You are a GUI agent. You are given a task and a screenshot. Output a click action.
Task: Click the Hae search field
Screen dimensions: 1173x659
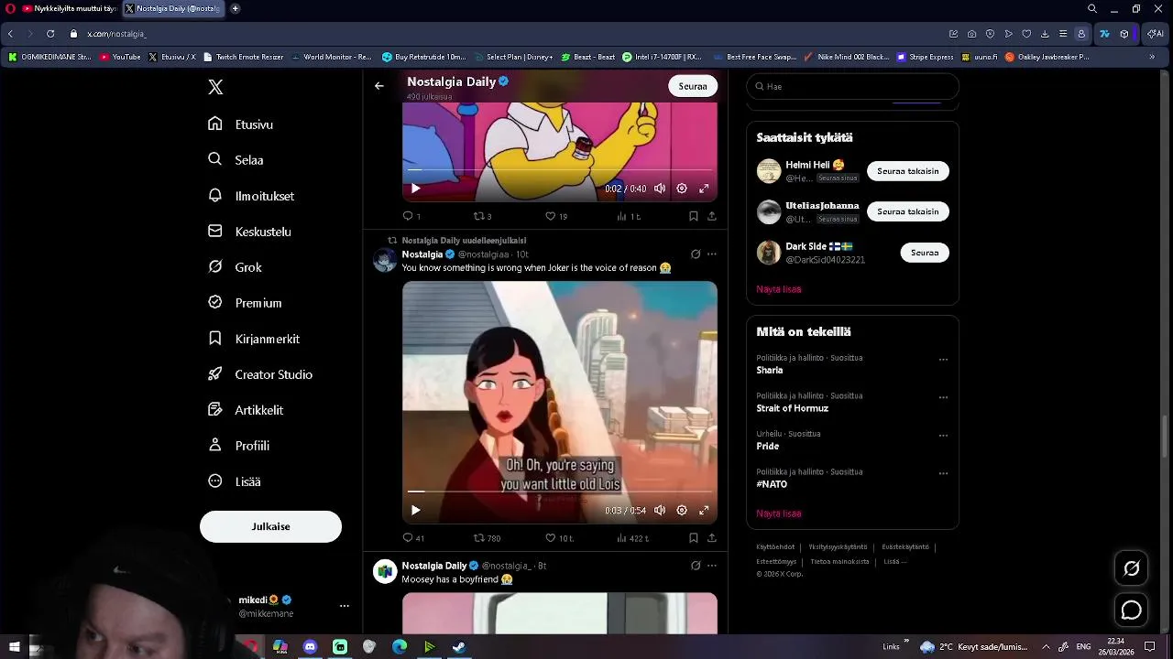(x=852, y=86)
